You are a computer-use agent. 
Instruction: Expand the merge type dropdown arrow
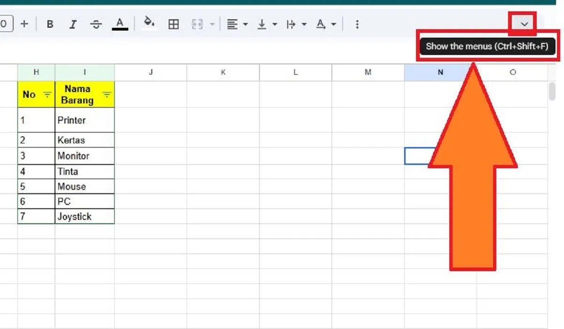(x=211, y=24)
